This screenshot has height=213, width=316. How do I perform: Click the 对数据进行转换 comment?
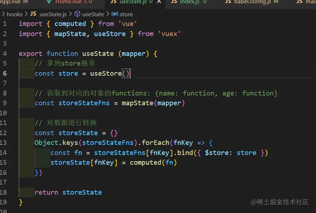coord(66,123)
